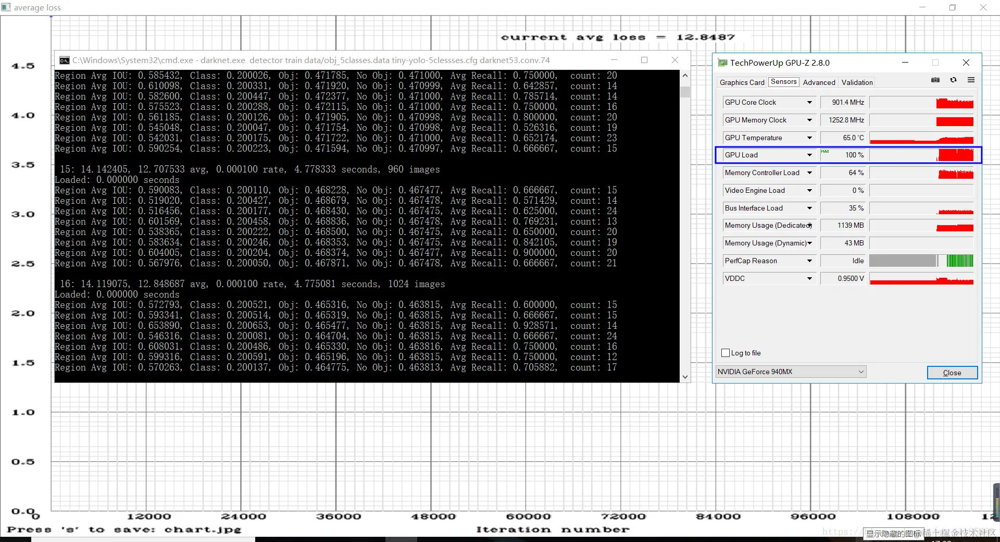Switch to the Graphics Card tab

742,82
